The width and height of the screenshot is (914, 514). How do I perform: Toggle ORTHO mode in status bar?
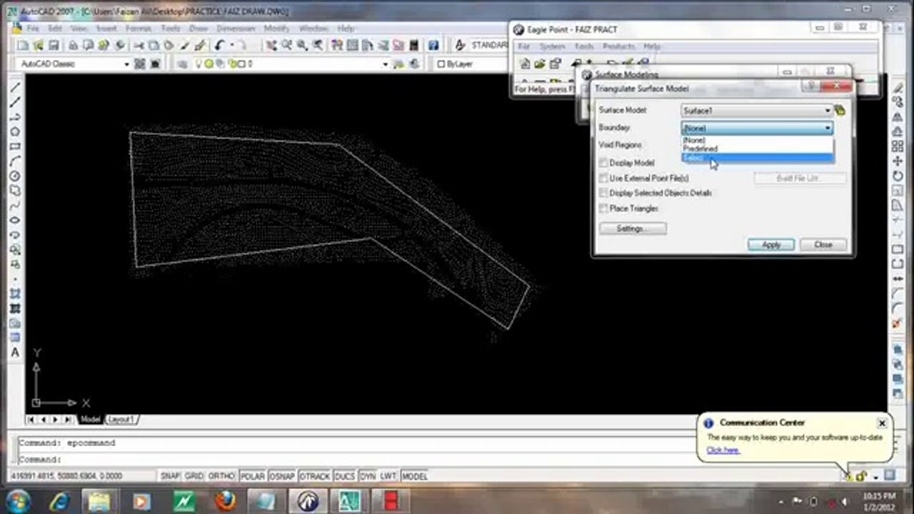pyautogui.click(x=221, y=476)
